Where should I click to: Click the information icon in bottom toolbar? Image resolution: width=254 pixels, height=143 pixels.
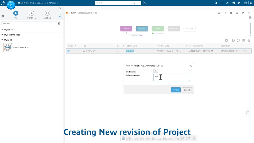coord(188,138)
